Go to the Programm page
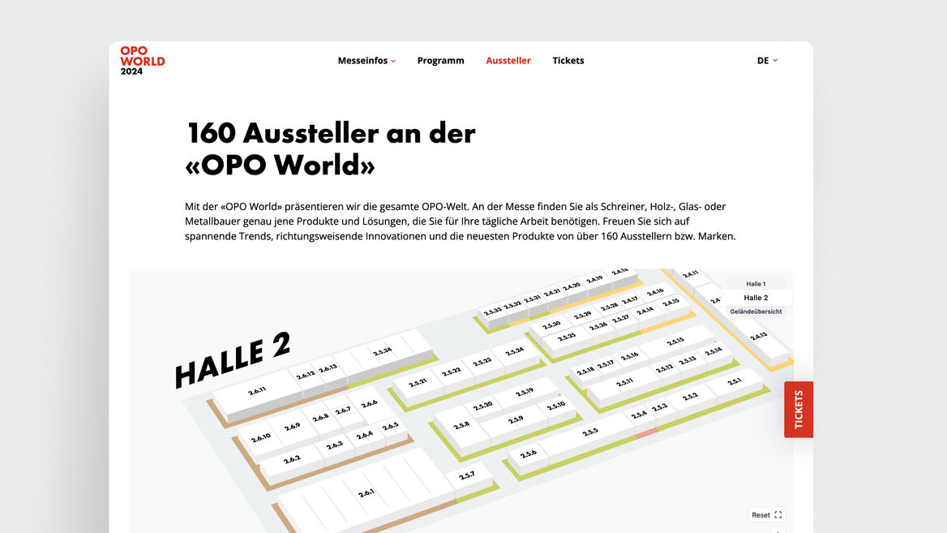Image resolution: width=947 pixels, height=533 pixels. [x=441, y=60]
